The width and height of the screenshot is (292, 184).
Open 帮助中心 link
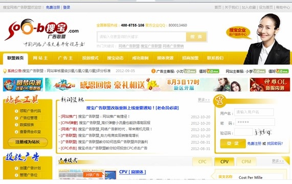click(x=283, y=8)
